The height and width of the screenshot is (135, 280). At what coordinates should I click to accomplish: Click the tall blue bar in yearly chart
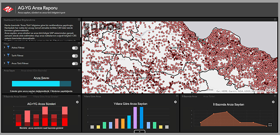tap(141, 118)
